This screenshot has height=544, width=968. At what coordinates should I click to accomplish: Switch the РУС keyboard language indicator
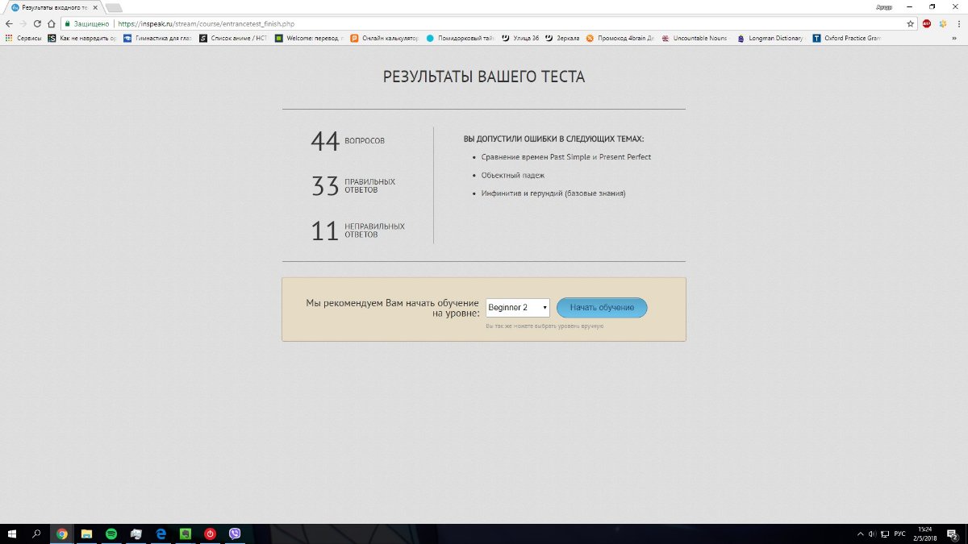pyautogui.click(x=899, y=534)
